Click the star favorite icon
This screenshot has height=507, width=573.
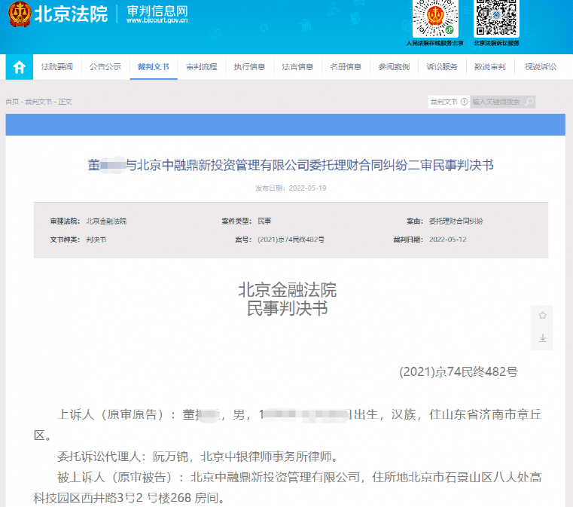[541, 316]
